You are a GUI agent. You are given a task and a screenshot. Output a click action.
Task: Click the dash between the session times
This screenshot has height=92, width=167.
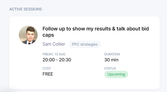click(x=57, y=60)
